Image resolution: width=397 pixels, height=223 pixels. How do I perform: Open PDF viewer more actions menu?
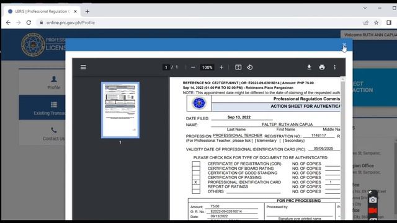pyautogui.click(x=335, y=68)
